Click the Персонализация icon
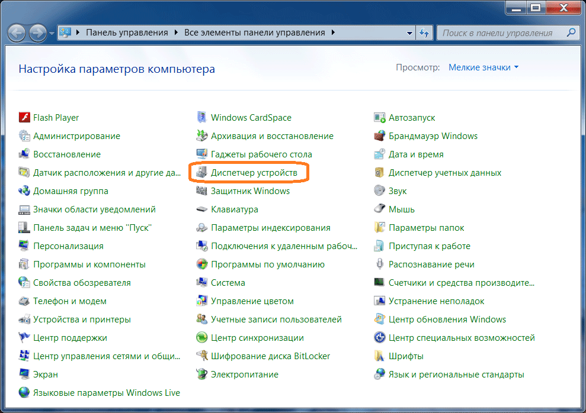Screen dimensions: 586x413 (24, 246)
